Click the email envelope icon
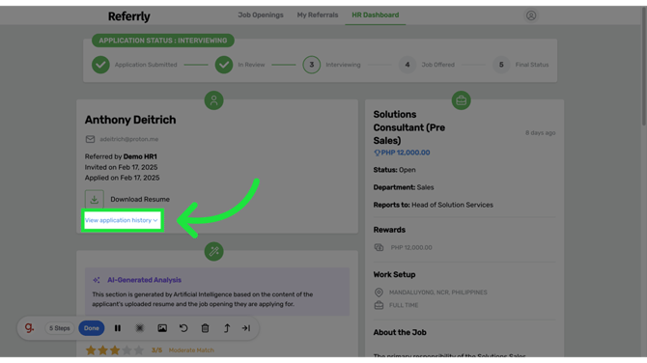 click(x=90, y=139)
